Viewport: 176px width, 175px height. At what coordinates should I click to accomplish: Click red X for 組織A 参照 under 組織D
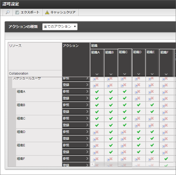pos(138,92)
